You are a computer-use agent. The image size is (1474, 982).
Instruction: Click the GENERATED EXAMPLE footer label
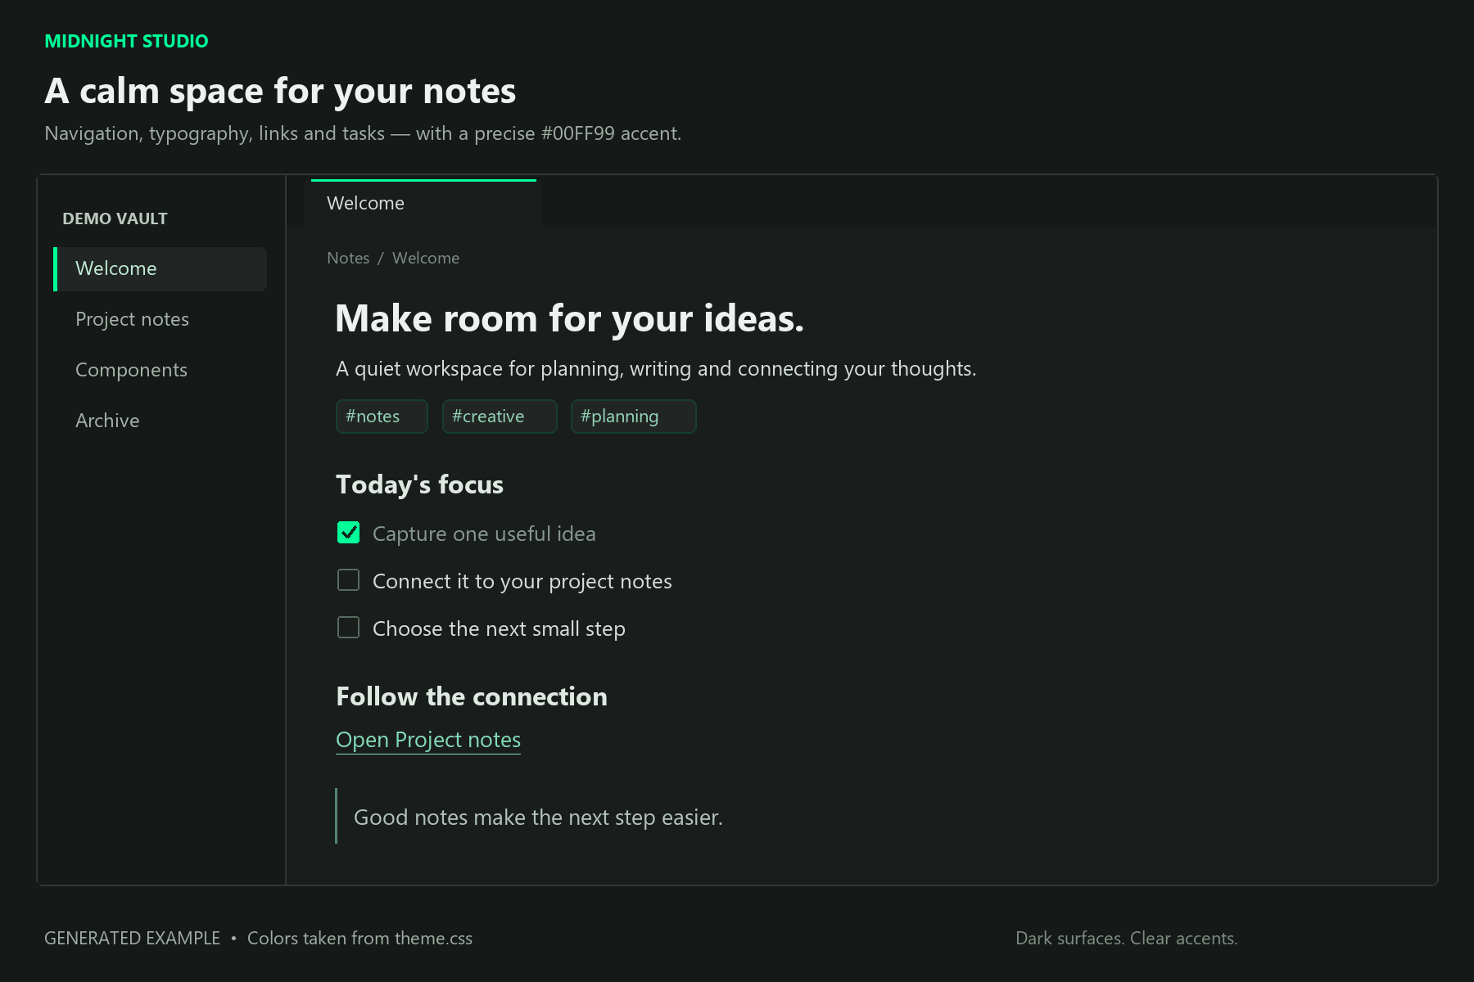pyautogui.click(x=132, y=939)
